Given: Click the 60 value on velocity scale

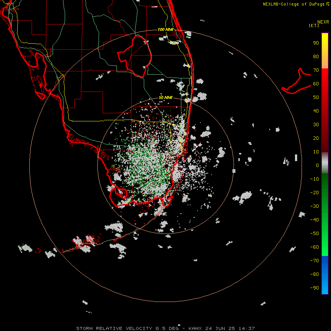Looking at the screenshot, I should point(316,84).
